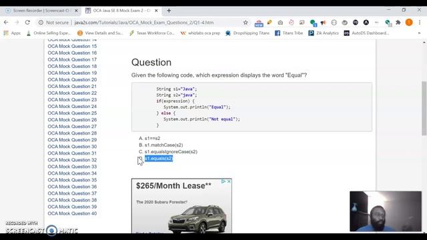Screen dimensions: 427x240
Task: Click the browser forward arrow
Action: pos(17,22)
